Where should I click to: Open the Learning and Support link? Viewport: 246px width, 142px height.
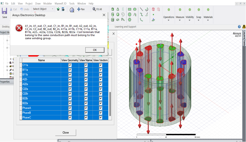pos(125,27)
